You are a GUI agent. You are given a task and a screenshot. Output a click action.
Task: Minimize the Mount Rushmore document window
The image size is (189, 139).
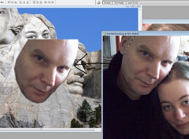[128, 6]
